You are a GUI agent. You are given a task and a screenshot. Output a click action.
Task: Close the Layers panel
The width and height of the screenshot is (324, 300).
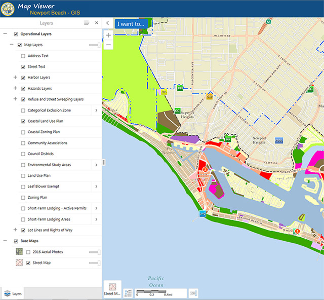click(x=96, y=23)
